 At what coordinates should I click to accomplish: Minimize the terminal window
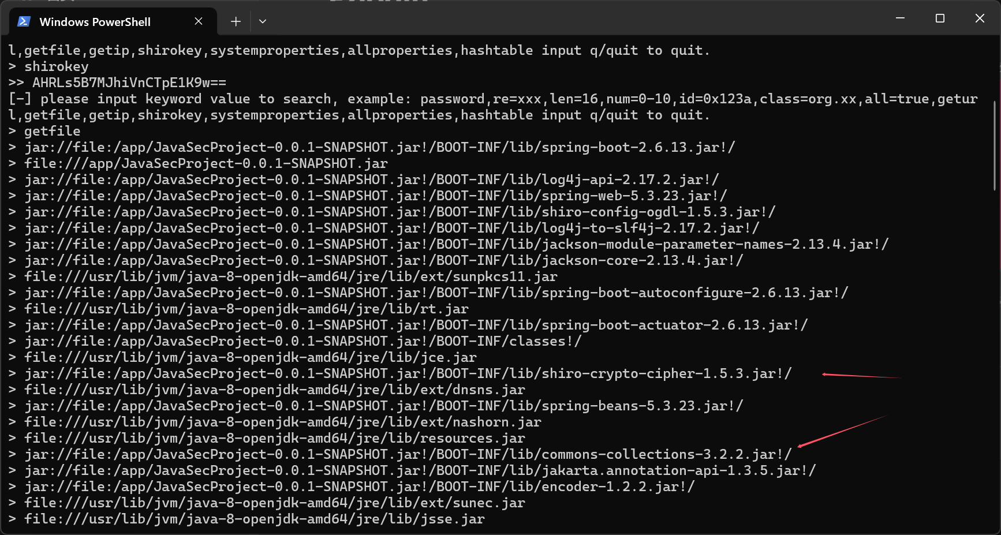900,18
